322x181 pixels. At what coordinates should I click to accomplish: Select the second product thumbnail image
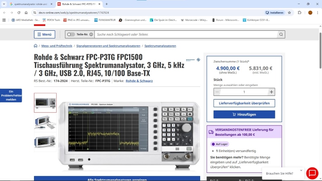(x=45, y=122)
